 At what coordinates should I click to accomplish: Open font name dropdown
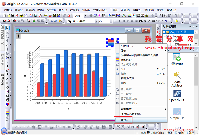pos(96,21)
